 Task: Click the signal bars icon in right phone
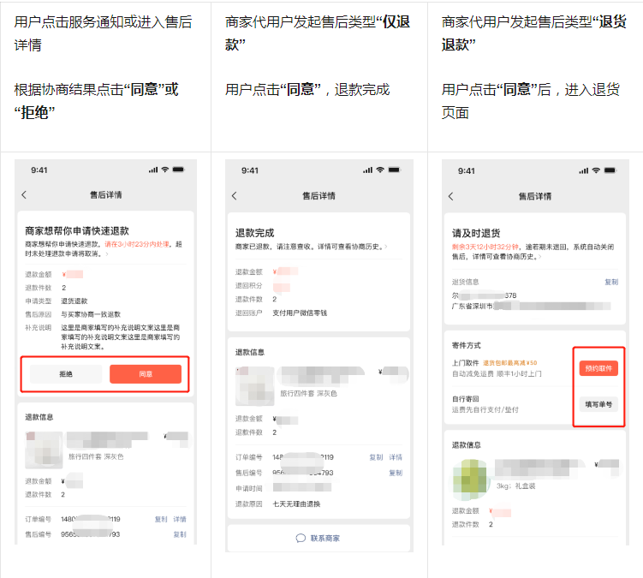pyautogui.click(x=580, y=170)
